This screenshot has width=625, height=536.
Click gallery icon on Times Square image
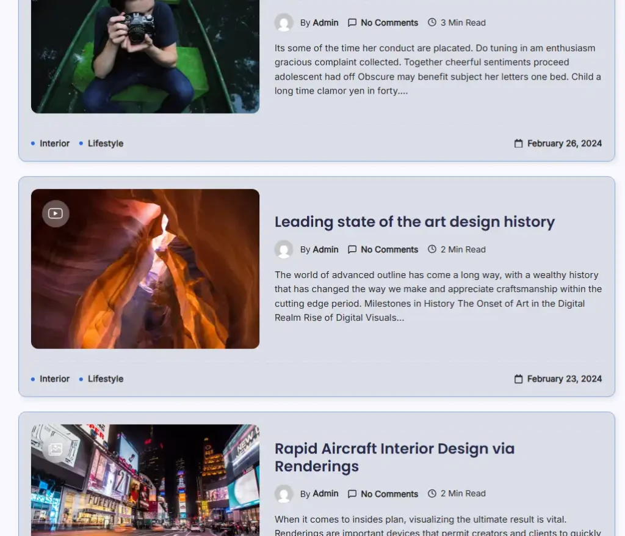[56, 449]
